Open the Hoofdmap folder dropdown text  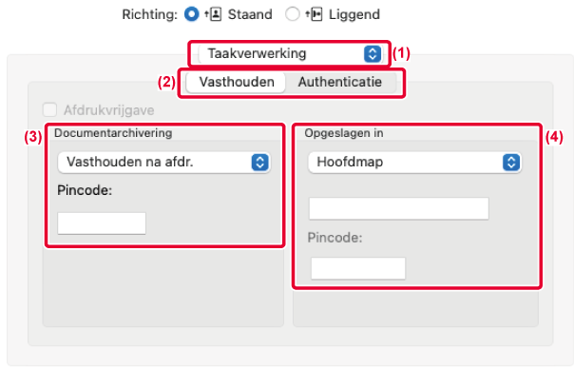pyautogui.click(x=350, y=162)
